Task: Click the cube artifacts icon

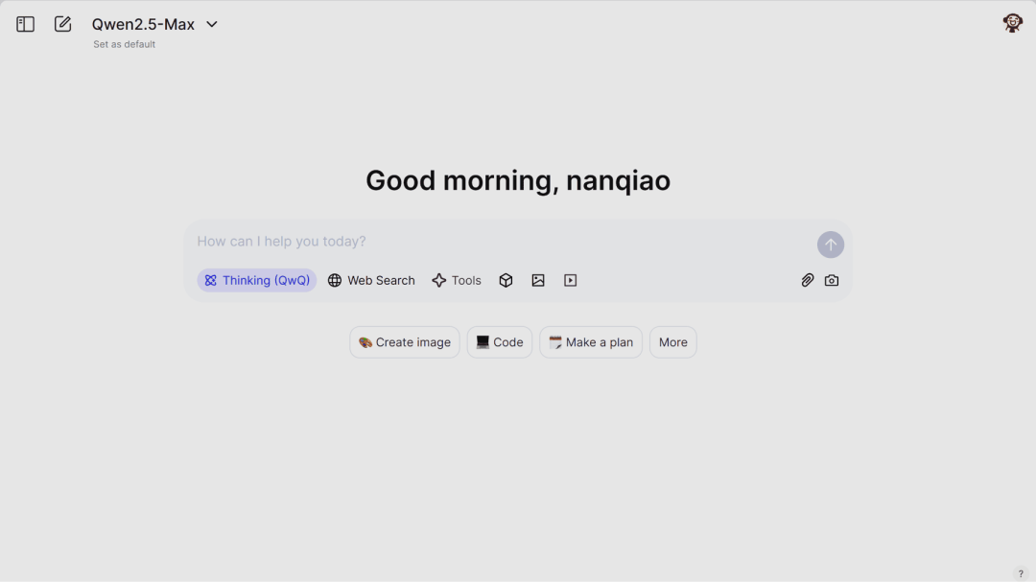Action: click(x=506, y=280)
